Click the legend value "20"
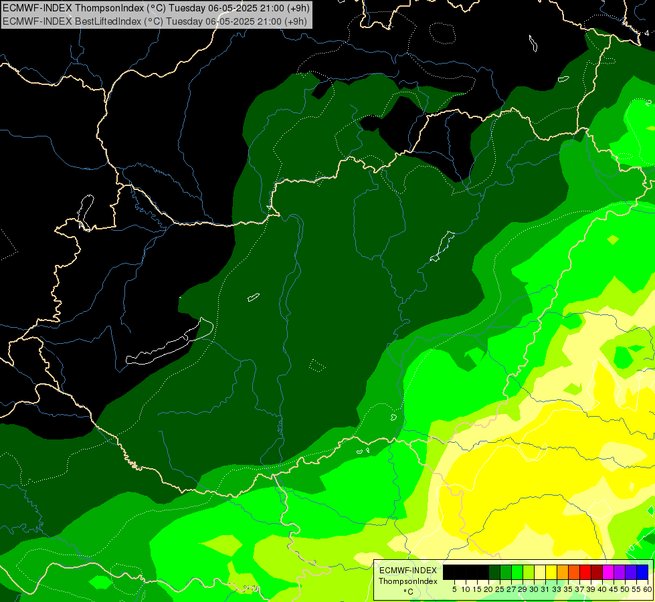This screenshot has height=602, width=655. point(488,589)
